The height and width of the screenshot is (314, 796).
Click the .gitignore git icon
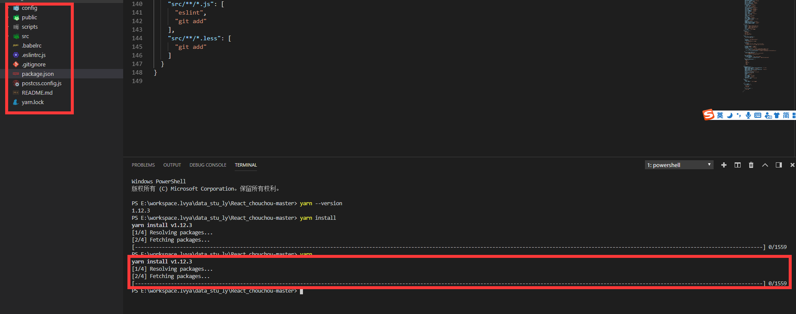click(16, 64)
